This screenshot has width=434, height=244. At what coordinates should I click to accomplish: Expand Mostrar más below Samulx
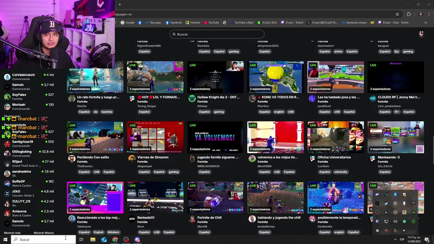pyautogui.click(x=12, y=233)
